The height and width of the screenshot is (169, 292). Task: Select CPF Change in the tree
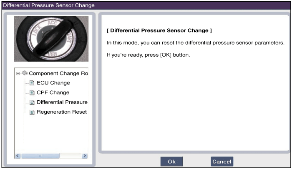(x=53, y=92)
